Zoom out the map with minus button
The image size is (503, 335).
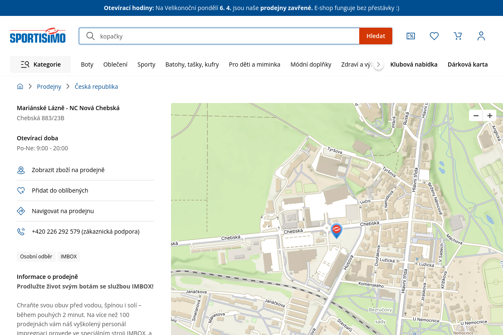pos(476,116)
